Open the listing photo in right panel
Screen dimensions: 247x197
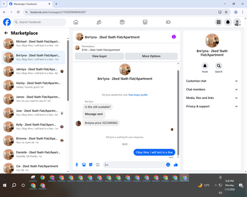click(x=212, y=40)
